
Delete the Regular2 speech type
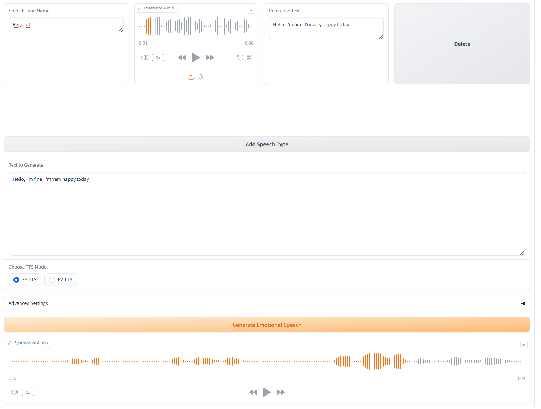(x=462, y=44)
